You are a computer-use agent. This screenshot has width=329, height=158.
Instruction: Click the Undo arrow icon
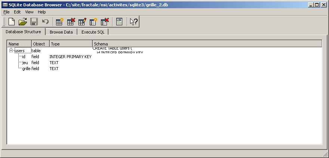coord(45,22)
